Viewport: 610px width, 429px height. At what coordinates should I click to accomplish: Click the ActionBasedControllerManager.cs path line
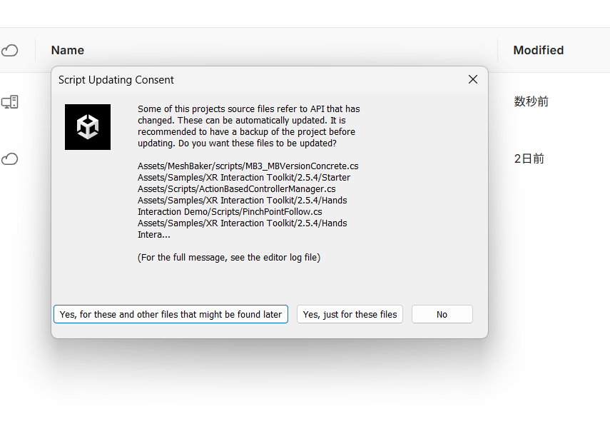[x=237, y=189]
